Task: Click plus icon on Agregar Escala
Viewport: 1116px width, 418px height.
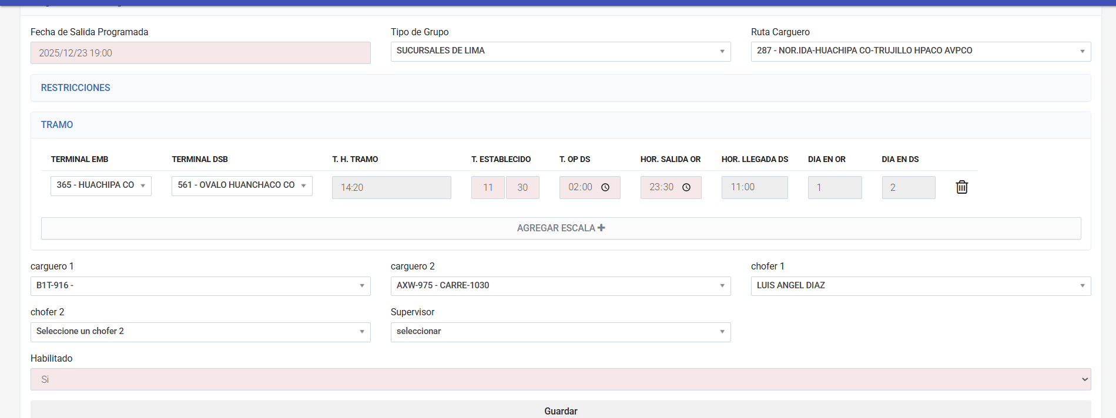Action: 601,228
